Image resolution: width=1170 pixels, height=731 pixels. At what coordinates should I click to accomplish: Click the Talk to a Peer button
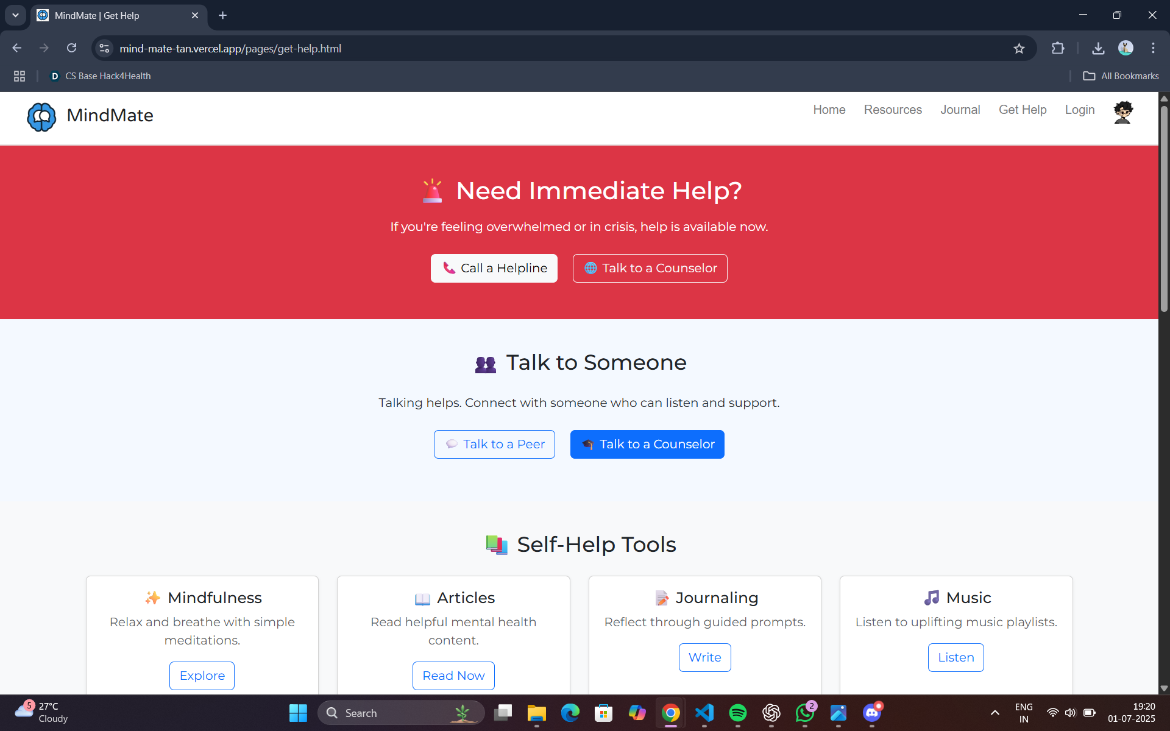tap(494, 444)
